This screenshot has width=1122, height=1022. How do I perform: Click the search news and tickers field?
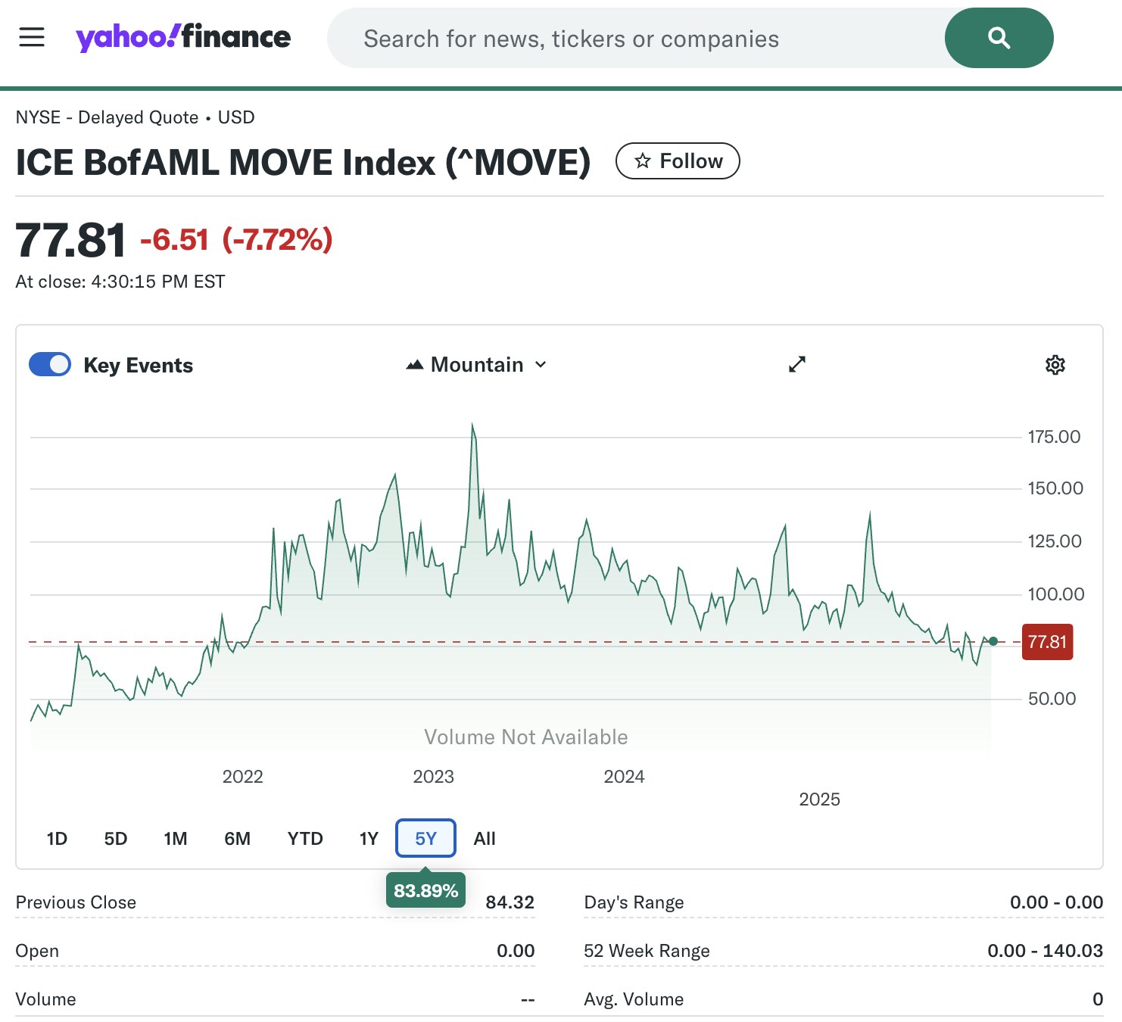coord(636,39)
